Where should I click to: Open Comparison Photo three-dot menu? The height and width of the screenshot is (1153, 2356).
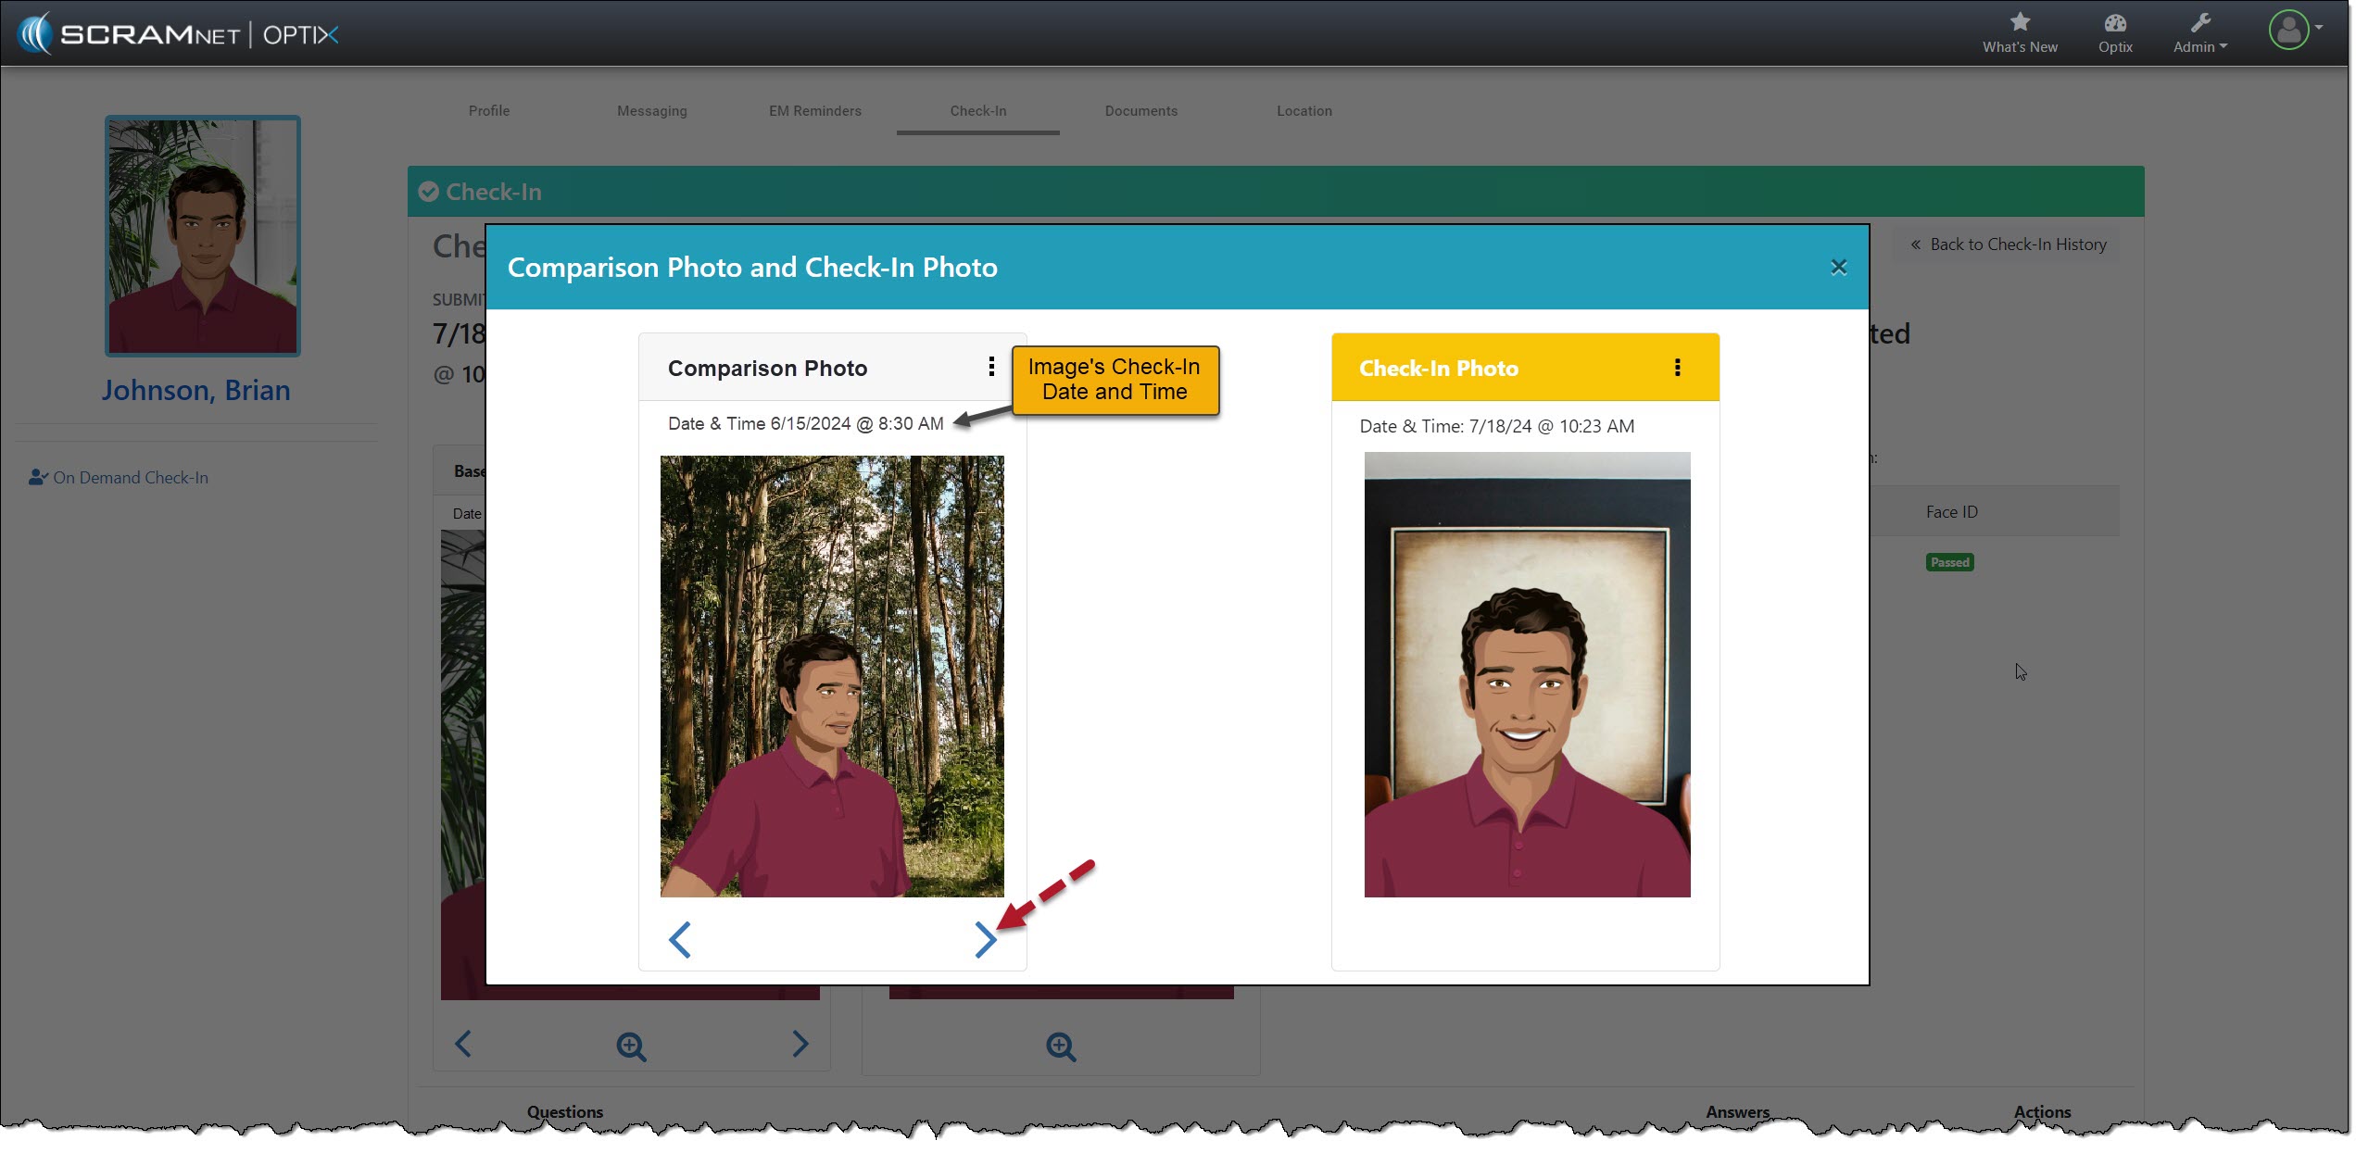tap(991, 367)
